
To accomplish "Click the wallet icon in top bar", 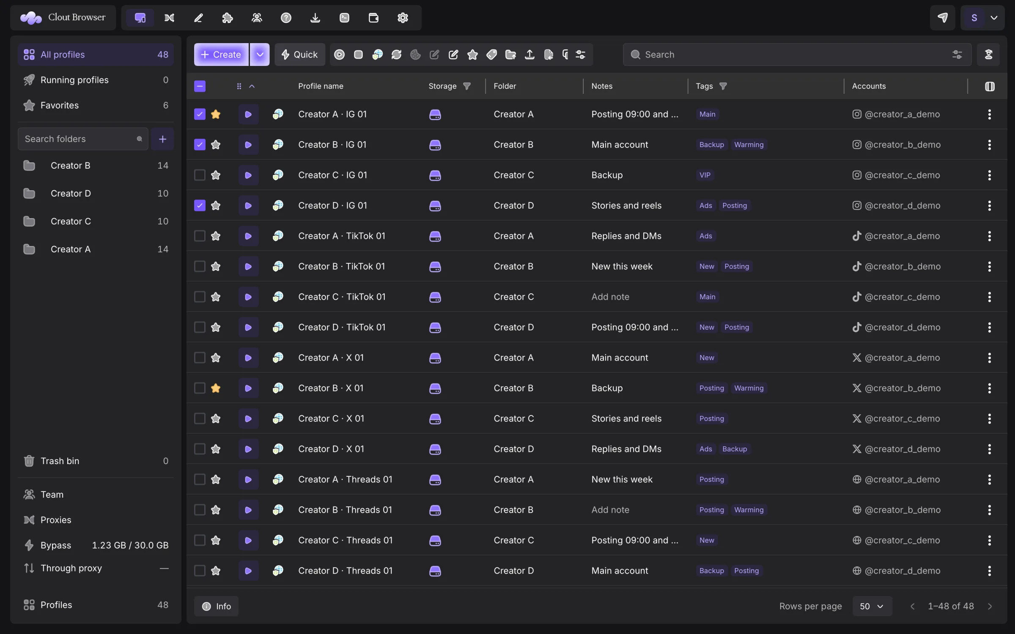I will tap(373, 18).
